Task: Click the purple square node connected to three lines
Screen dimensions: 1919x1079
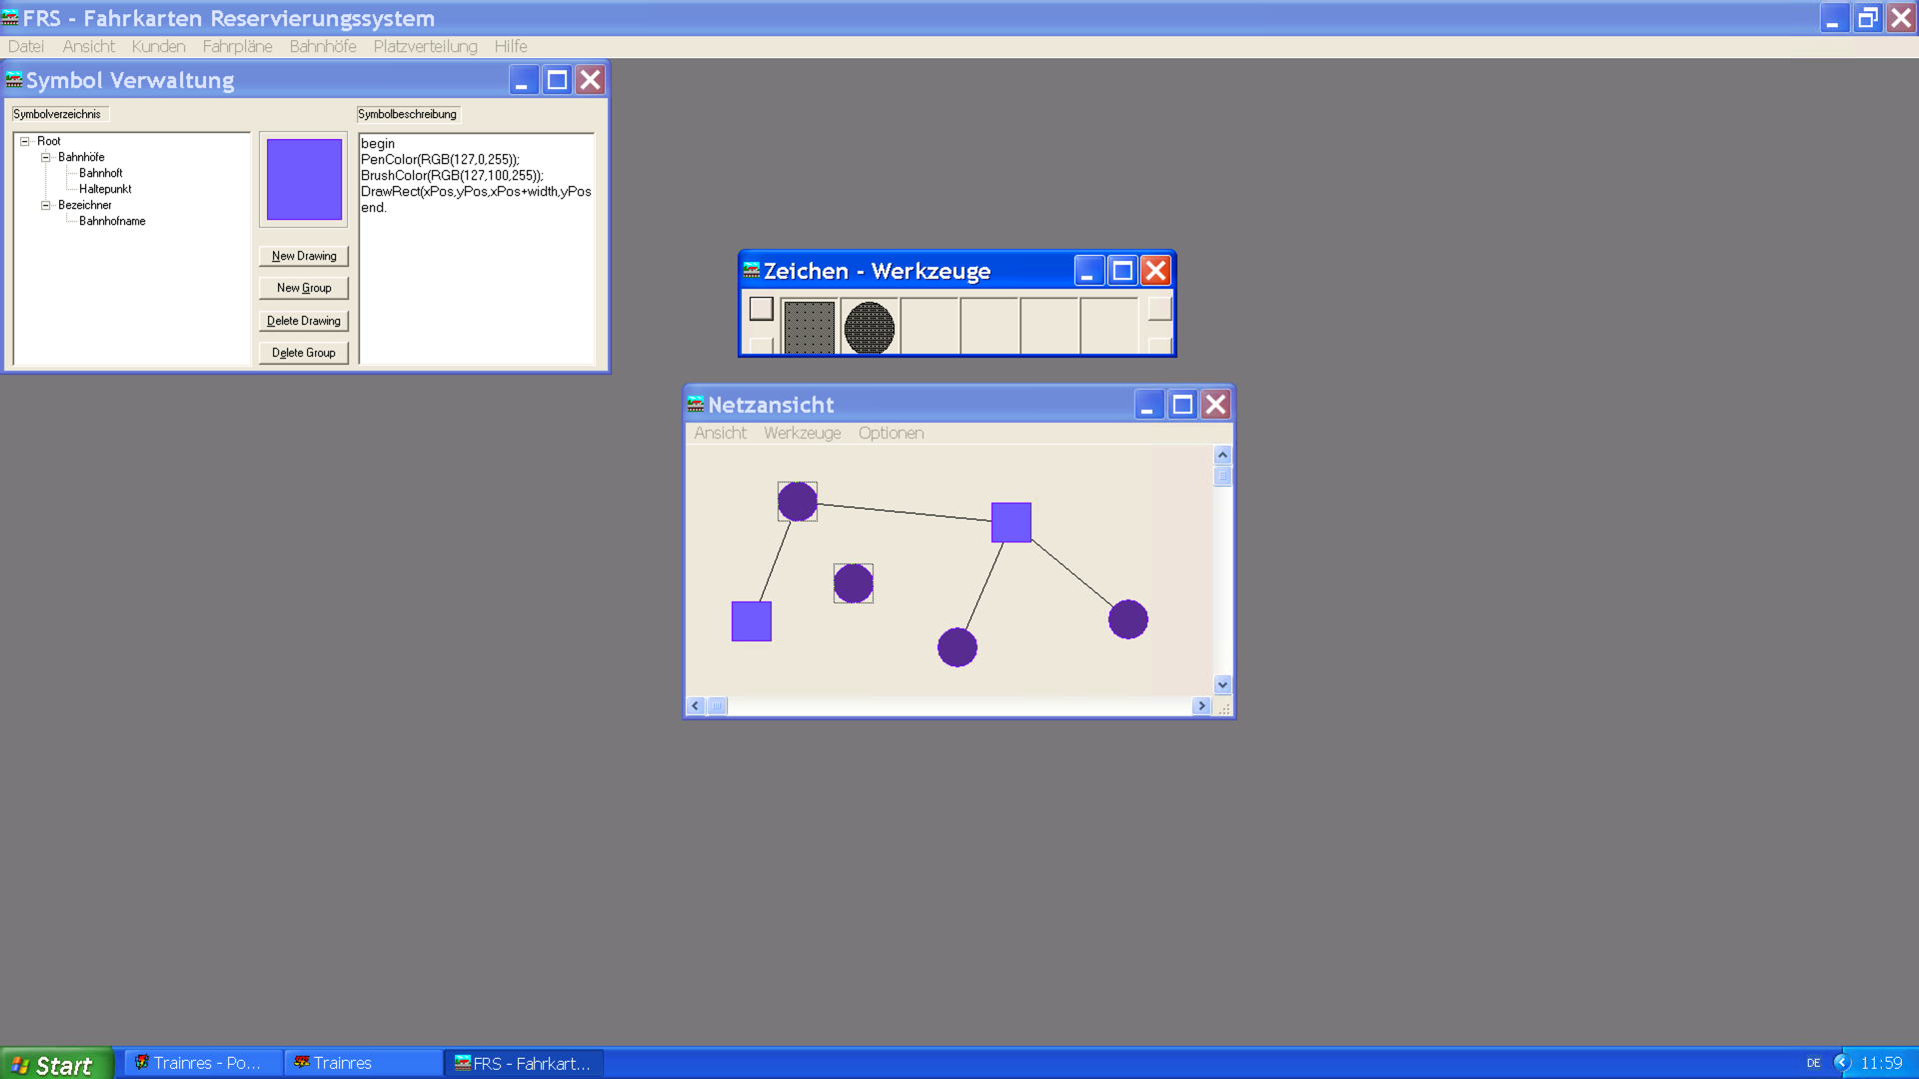Action: (x=1010, y=523)
